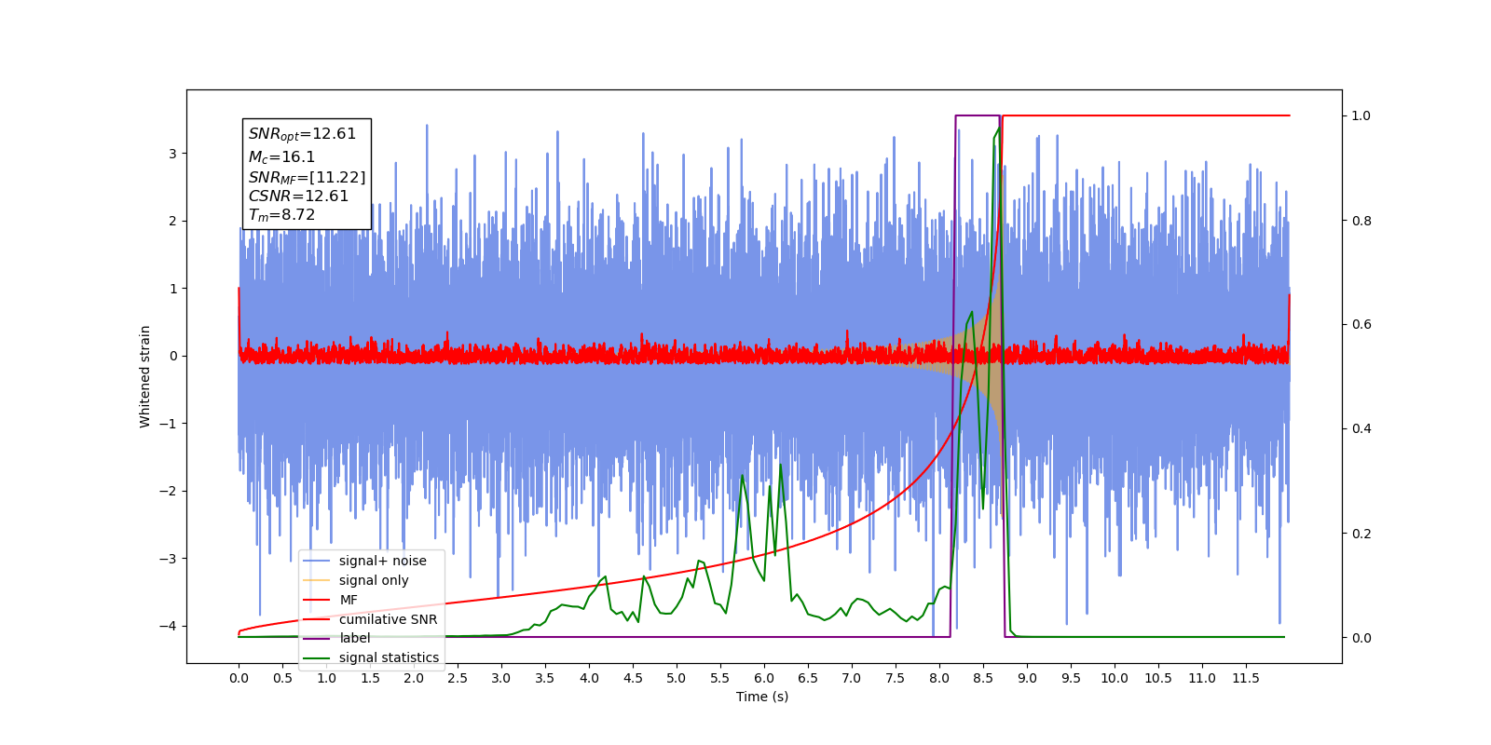Viewport: 1491px width, 745px height.
Task: Click the 1.0 tick label on the secondary y-axis
Action: pyautogui.click(x=1361, y=115)
